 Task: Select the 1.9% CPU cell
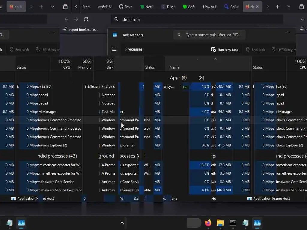click(200, 87)
